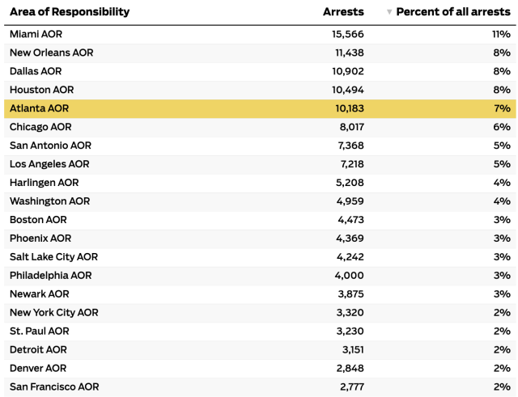Sort table by Arrests column header
Image resolution: width=518 pixels, height=397 pixels.
coord(343,12)
